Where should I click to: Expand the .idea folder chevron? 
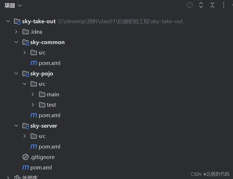coord(16,32)
